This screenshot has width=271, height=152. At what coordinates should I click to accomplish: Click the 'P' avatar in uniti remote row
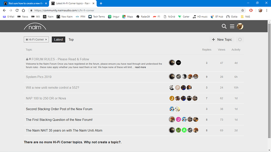click(178, 88)
